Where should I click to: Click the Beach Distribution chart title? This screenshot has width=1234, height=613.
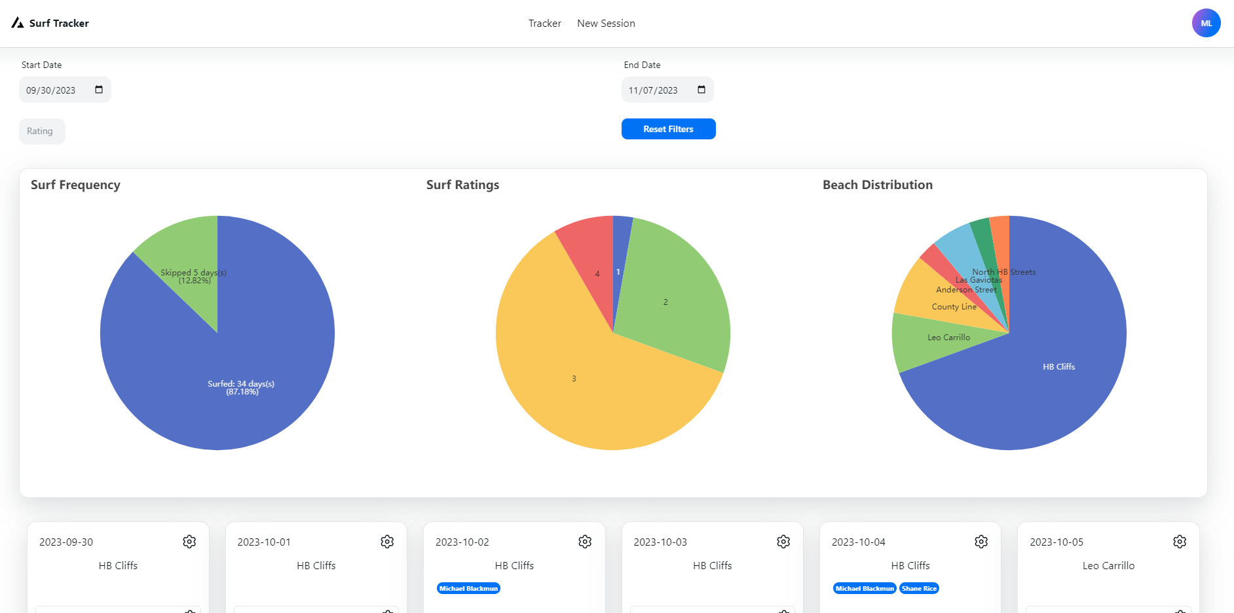(x=878, y=184)
